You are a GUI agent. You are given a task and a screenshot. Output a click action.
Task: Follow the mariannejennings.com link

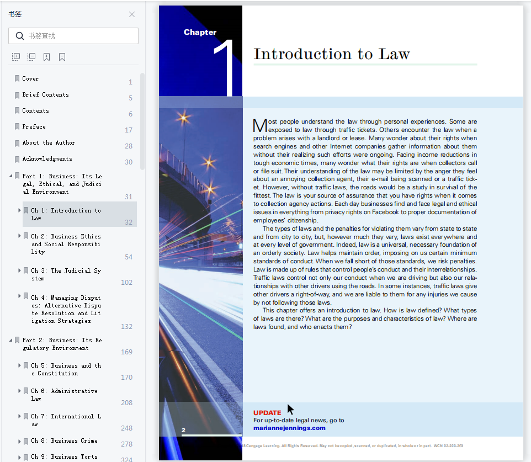tap(290, 428)
